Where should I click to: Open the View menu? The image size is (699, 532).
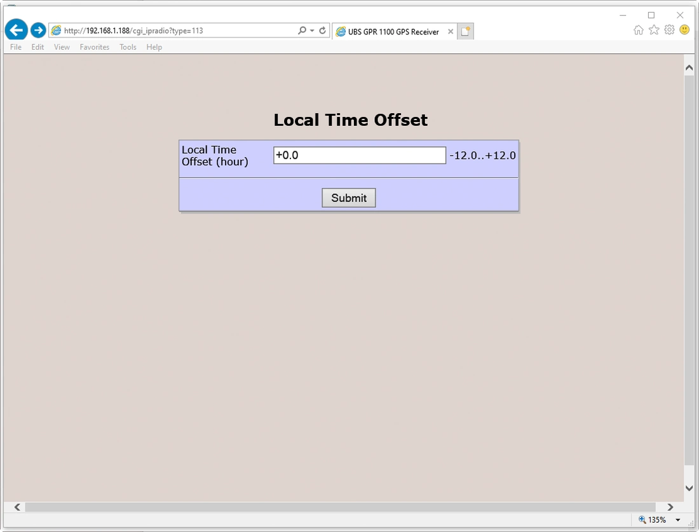[x=62, y=47]
